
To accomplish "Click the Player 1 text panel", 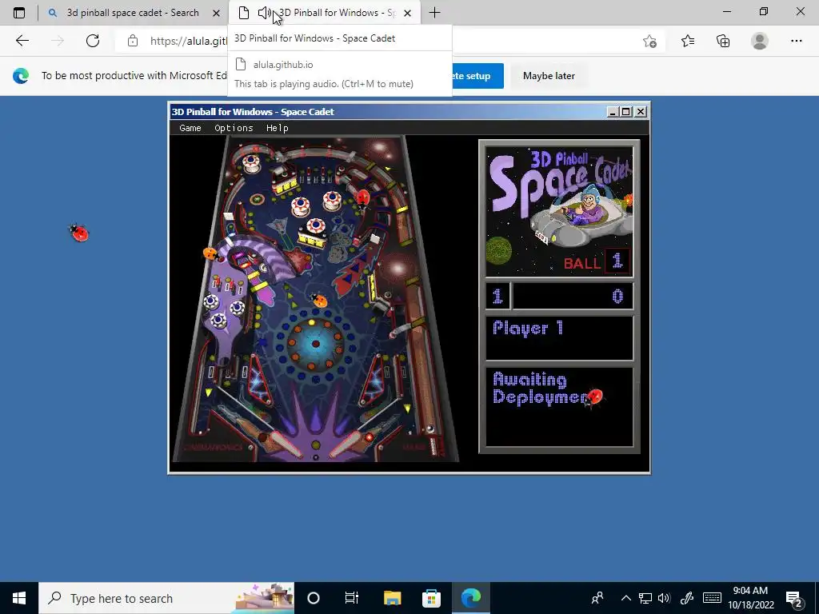I will [x=559, y=337].
